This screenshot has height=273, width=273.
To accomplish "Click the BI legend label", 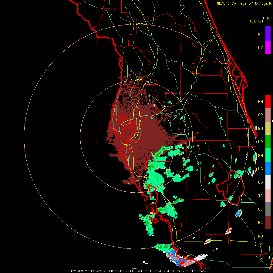I will click(260, 223).
